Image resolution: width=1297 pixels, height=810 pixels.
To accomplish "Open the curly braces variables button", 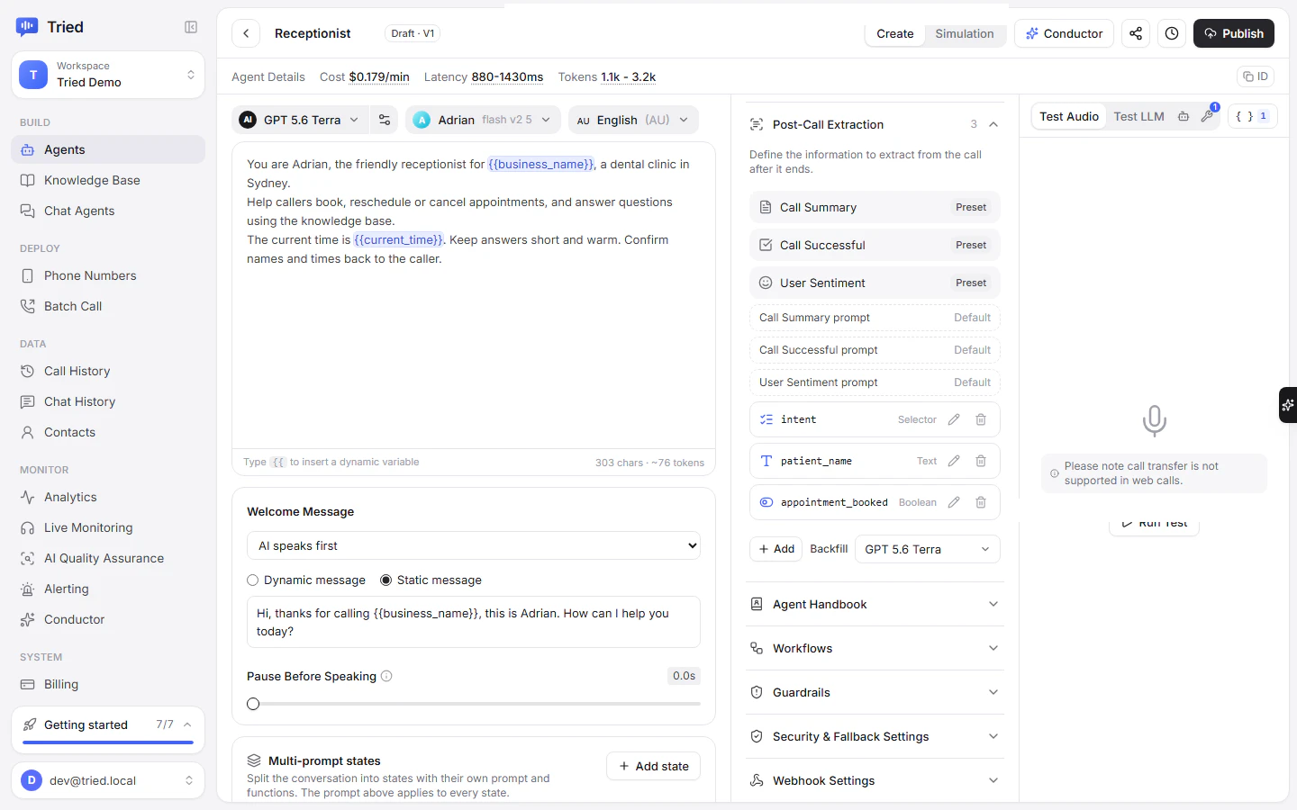I will (x=1252, y=116).
